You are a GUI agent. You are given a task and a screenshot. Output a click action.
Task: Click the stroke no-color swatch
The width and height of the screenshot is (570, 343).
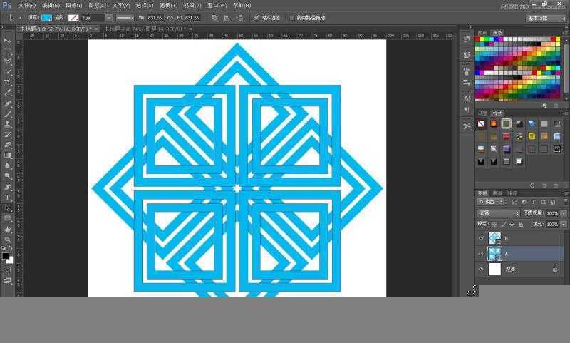click(73, 18)
